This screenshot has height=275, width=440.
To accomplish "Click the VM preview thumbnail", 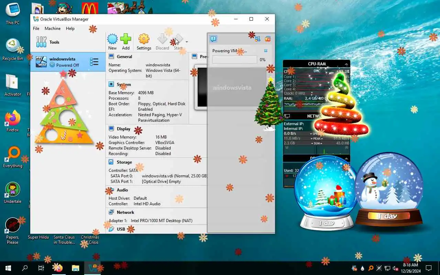I will 202,87.
